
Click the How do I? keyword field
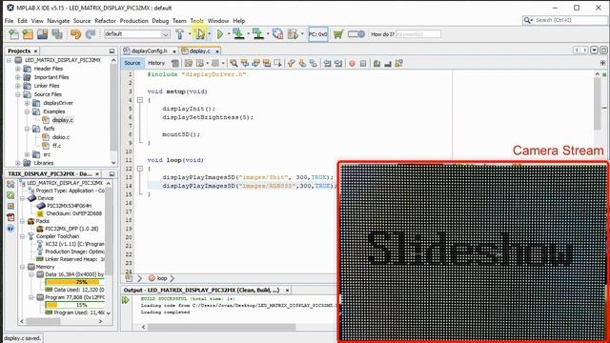coord(417,34)
